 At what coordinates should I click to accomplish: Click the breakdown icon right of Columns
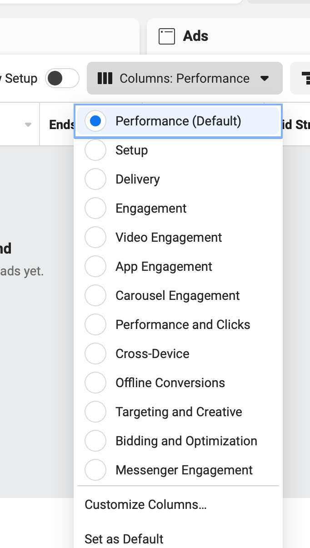point(305,78)
